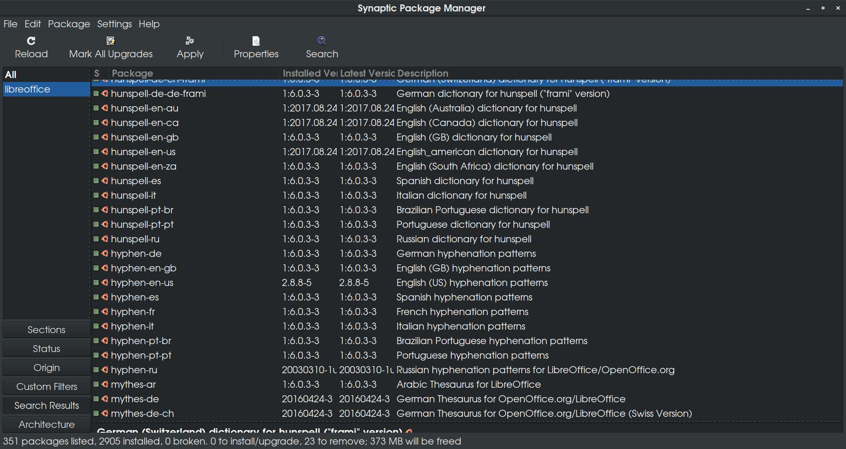Toggle status checkbox for hyphen-fr
Image resolution: width=846 pixels, height=449 pixels.
point(96,312)
